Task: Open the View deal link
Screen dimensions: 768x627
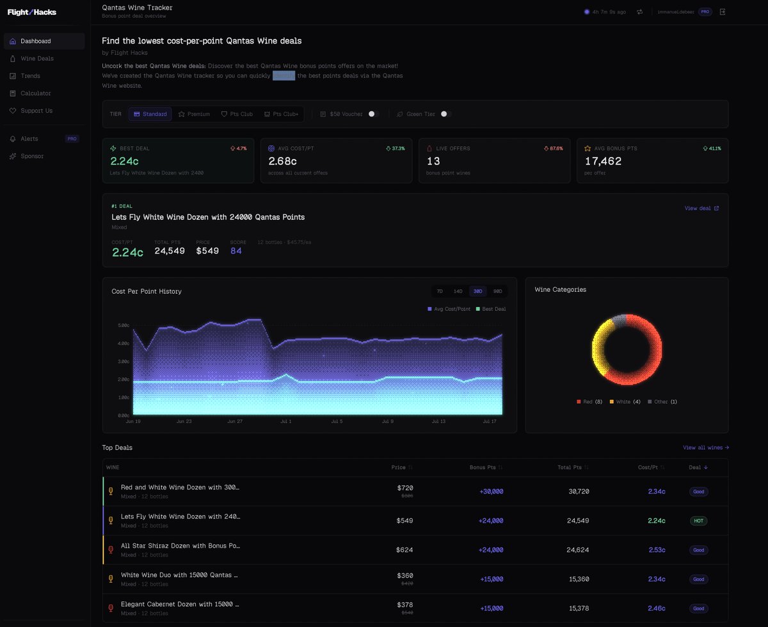Action: click(x=701, y=208)
